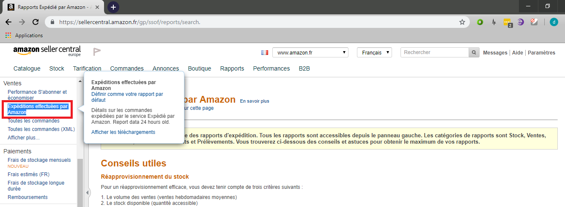565x207 pixels.
Task: Click the Amazon Seller Central logo
Action: click(x=47, y=51)
